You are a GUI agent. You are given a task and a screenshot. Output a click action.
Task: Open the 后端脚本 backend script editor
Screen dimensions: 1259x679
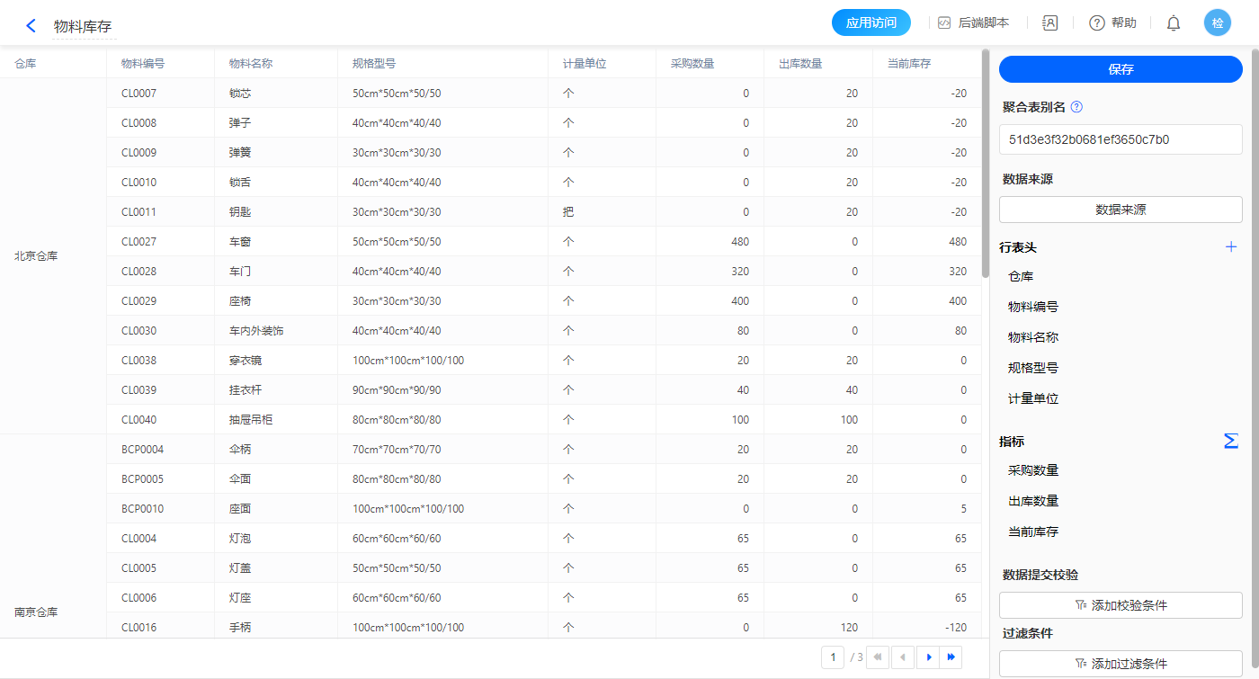[x=973, y=23]
